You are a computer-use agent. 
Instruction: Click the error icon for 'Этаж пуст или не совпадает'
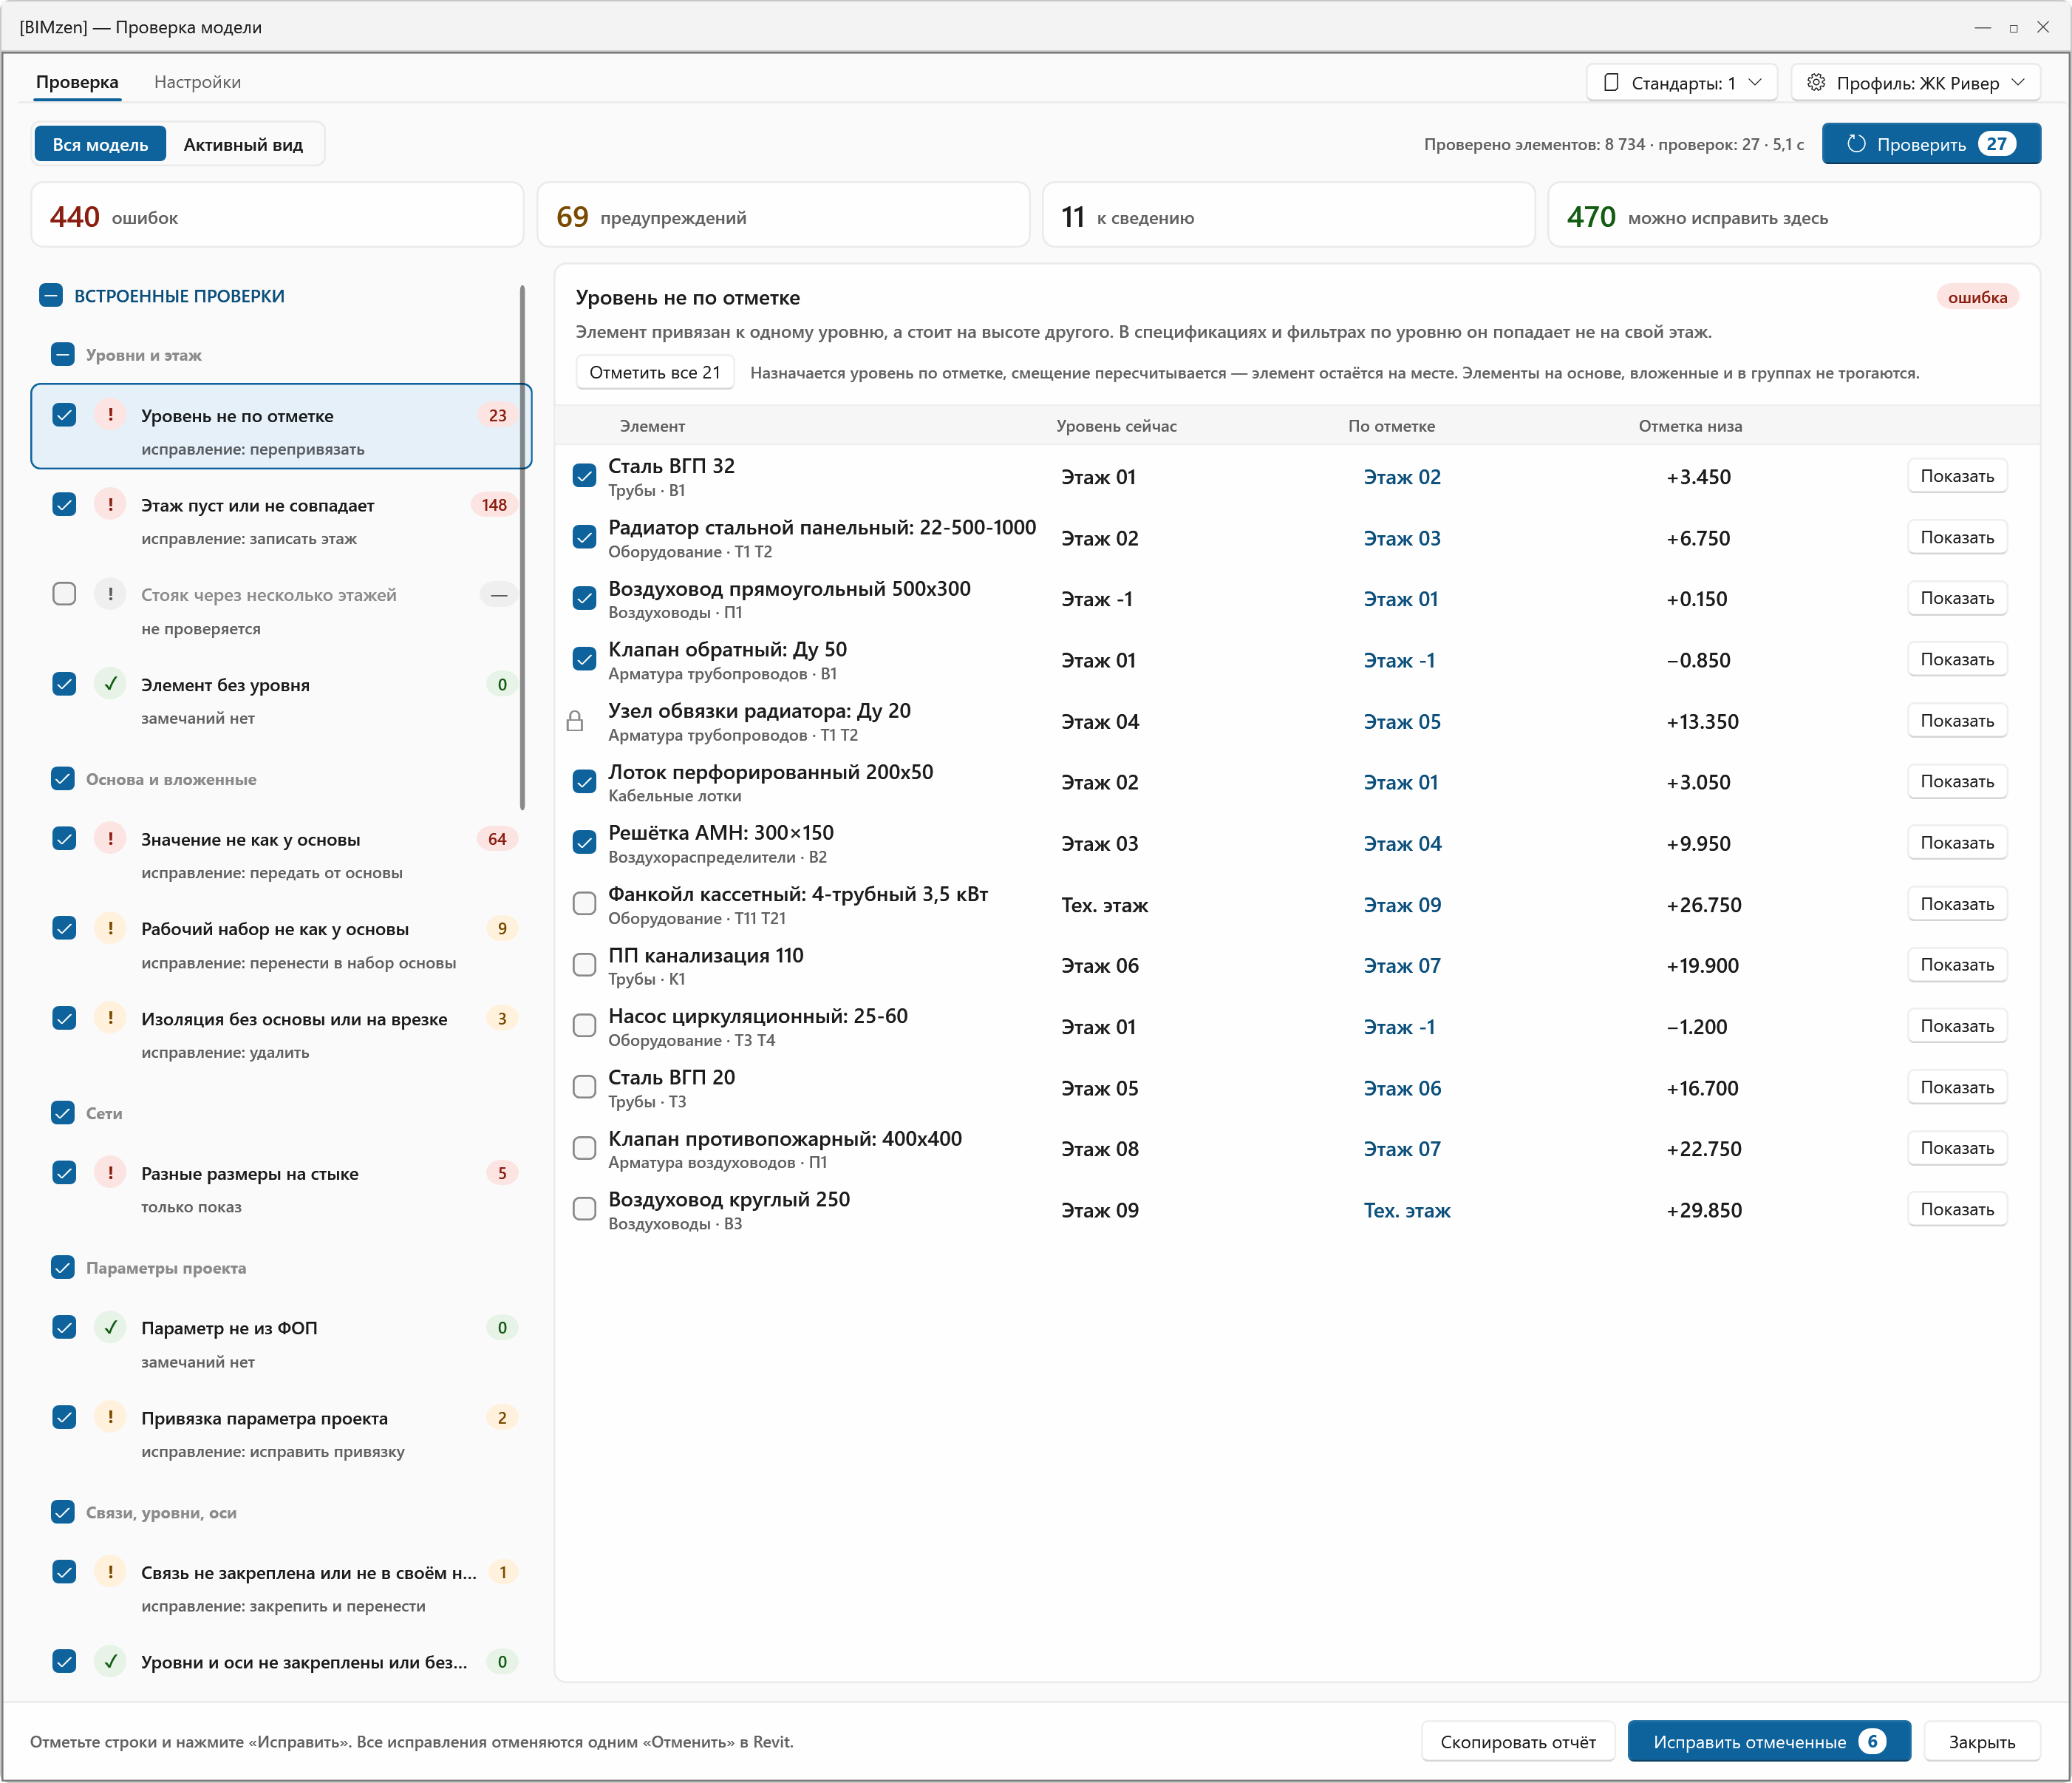tap(110, 504)
